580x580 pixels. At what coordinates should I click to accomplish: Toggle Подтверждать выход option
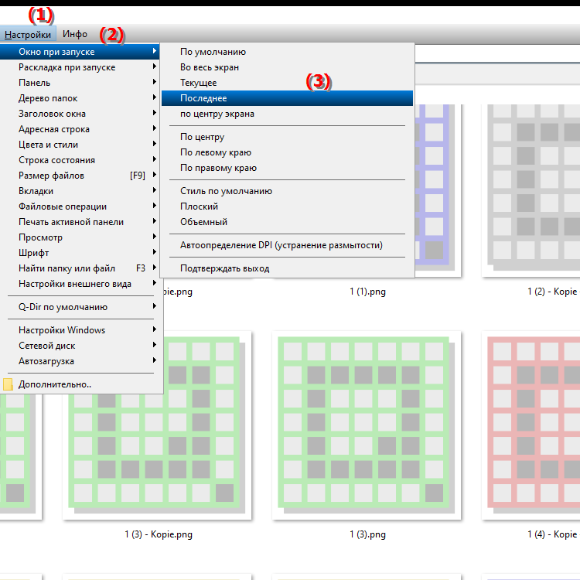click(287, 268)
